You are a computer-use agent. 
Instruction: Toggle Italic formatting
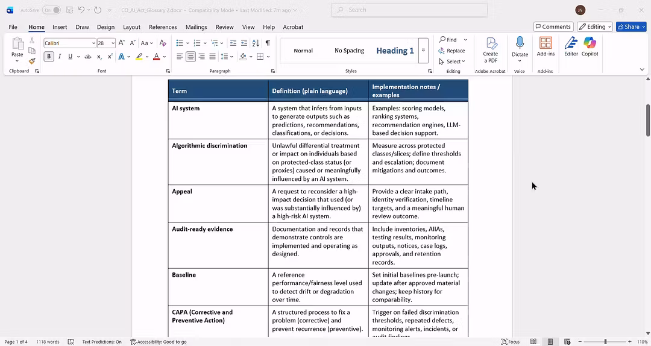click(59, 57)
